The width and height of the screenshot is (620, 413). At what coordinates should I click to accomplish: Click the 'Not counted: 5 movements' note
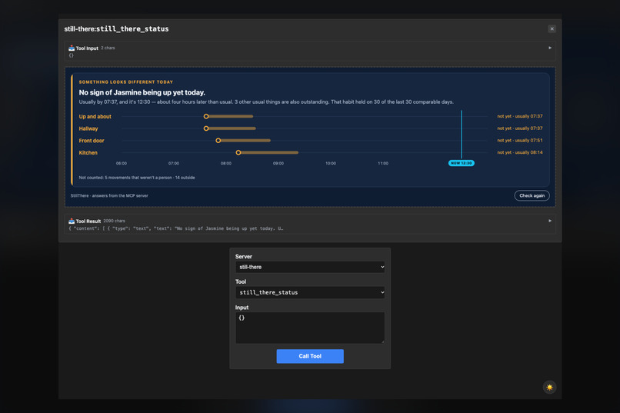137,178
